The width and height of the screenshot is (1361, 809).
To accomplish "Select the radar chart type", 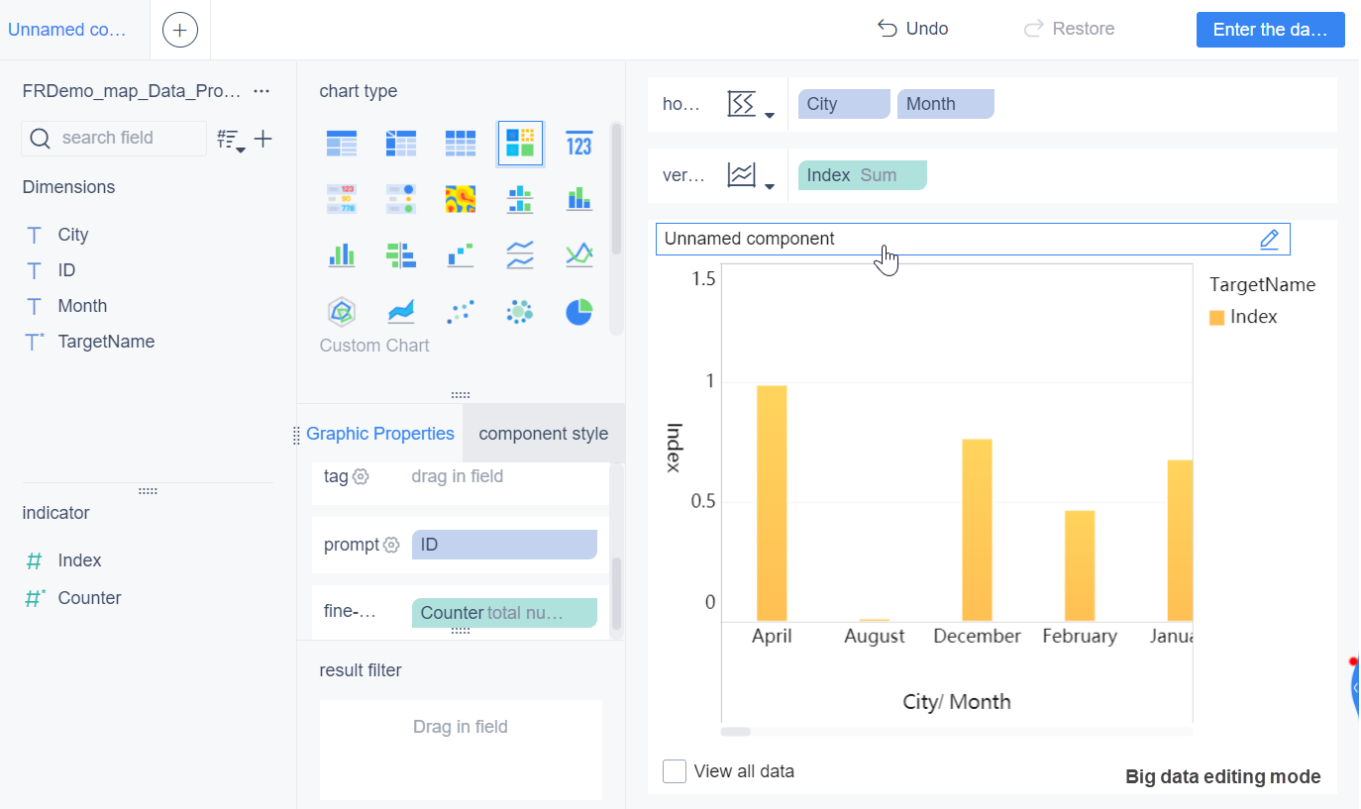I will [342, 312].
